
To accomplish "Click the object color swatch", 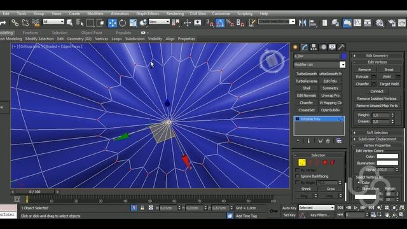I will (x=343, y=56).
